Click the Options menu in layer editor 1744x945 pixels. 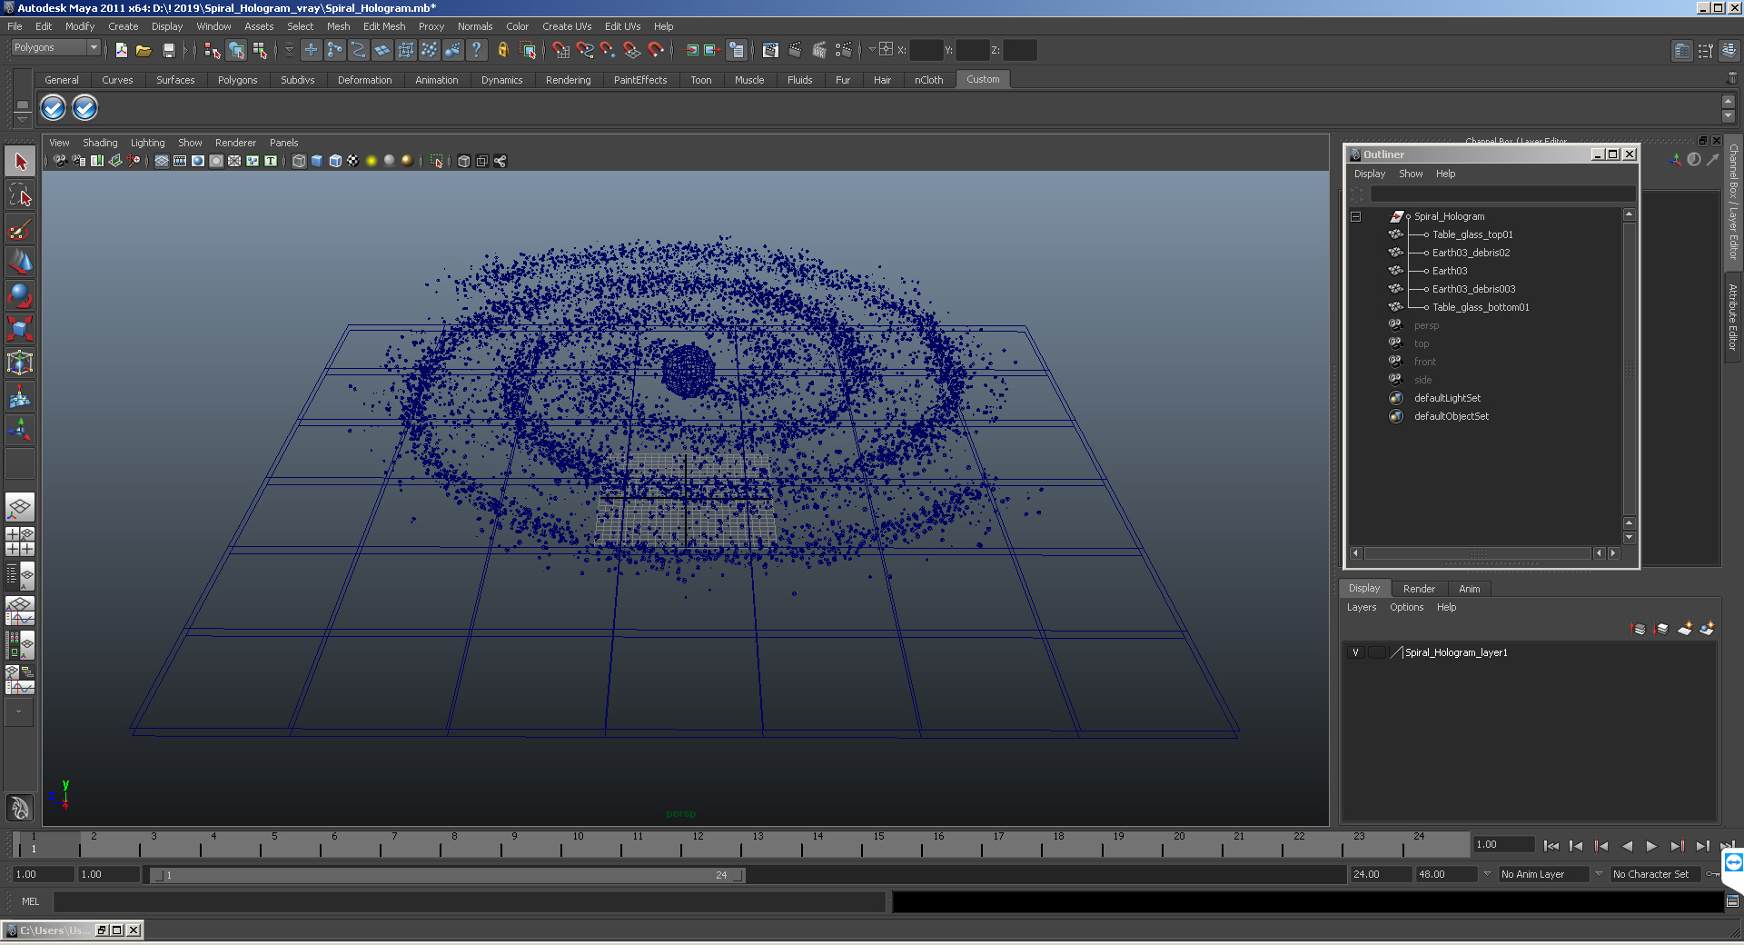coord(1406,607)
